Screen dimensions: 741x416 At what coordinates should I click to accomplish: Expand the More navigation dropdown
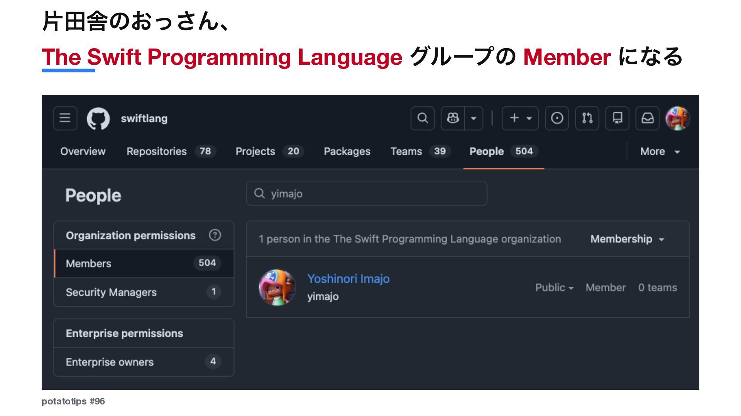[x=660, y=151]
